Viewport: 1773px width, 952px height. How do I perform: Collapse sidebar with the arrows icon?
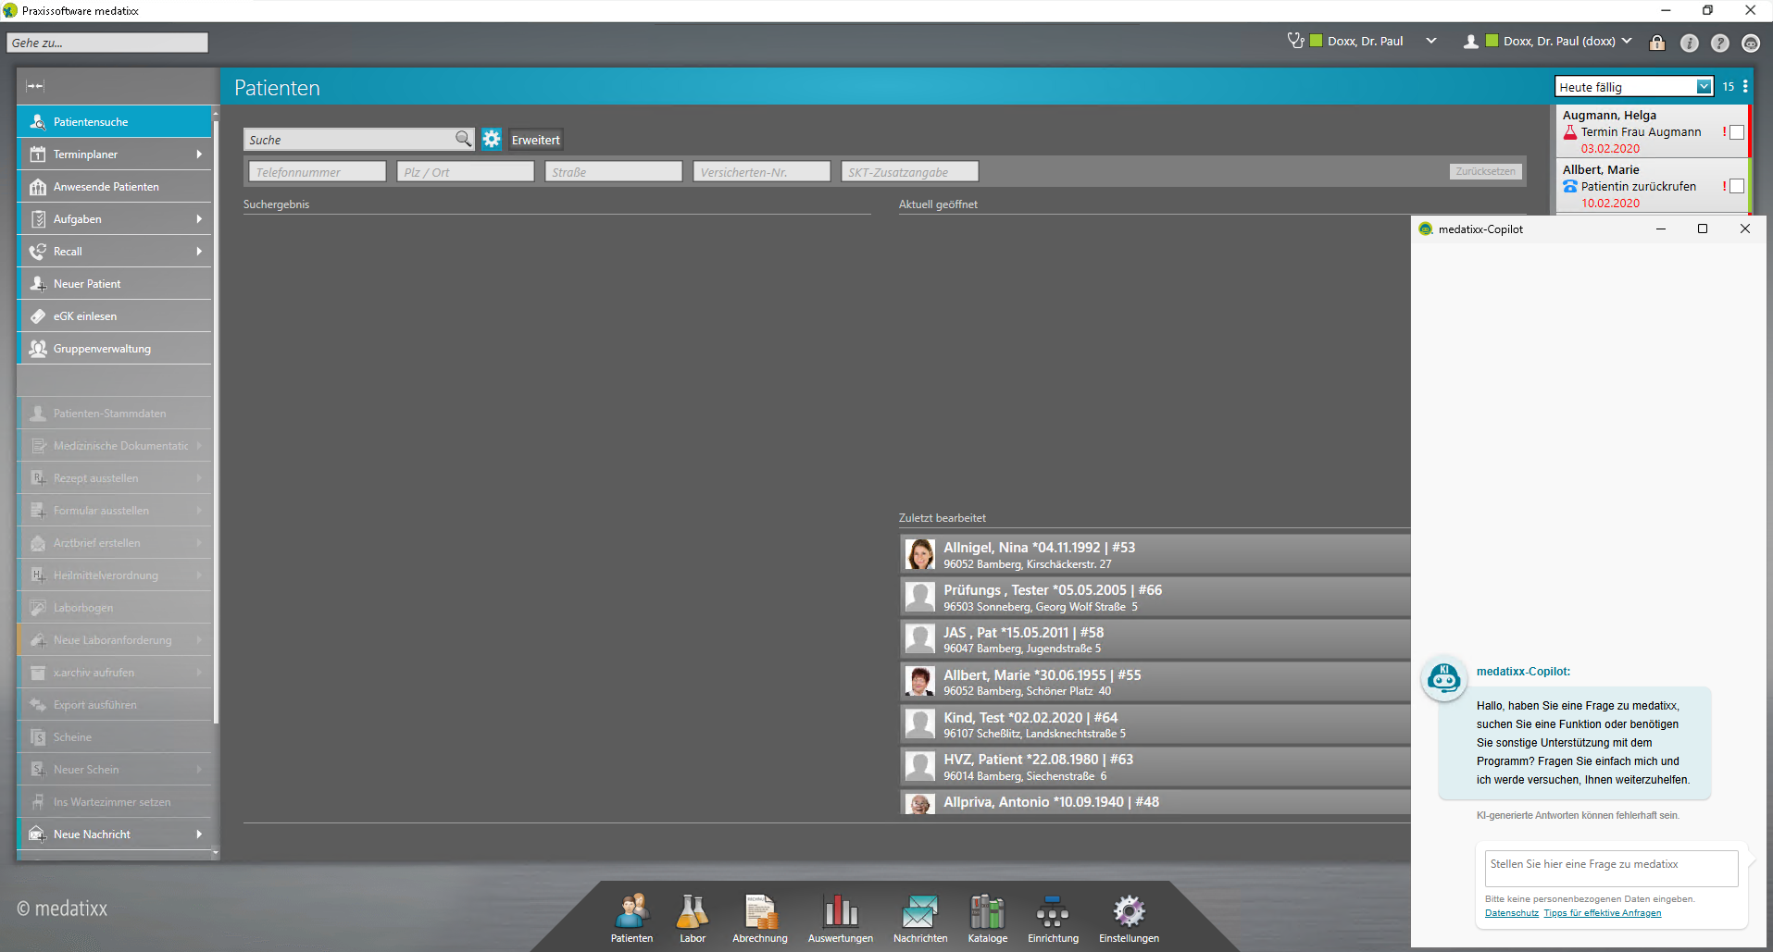pyautogui.click(x=35, y=86)
